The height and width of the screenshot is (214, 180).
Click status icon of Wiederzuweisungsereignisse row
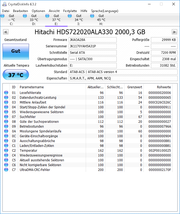(6, 155)
